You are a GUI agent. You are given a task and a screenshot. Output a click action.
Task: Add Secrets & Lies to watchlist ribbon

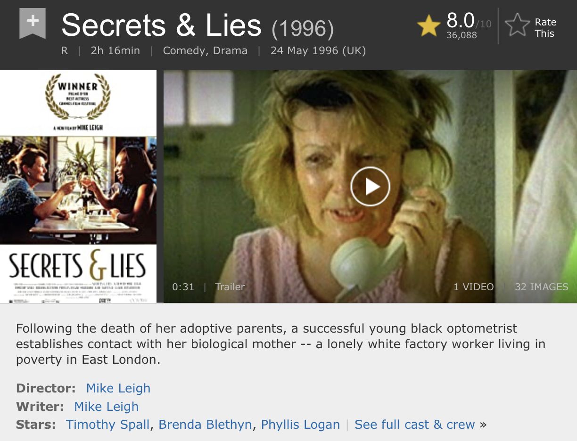click(x=33, y=24)
